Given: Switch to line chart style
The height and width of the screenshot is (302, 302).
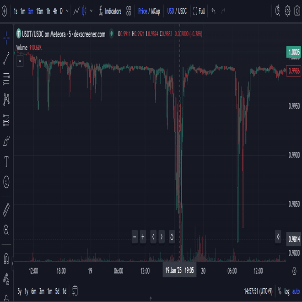Looking at the screenshot, I should tap(76, 11).
